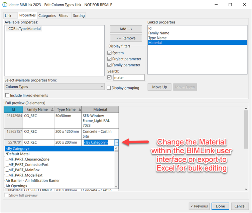Go to the Sorting tab
Viewport: 252px width, 213px height.
(79, 16)
